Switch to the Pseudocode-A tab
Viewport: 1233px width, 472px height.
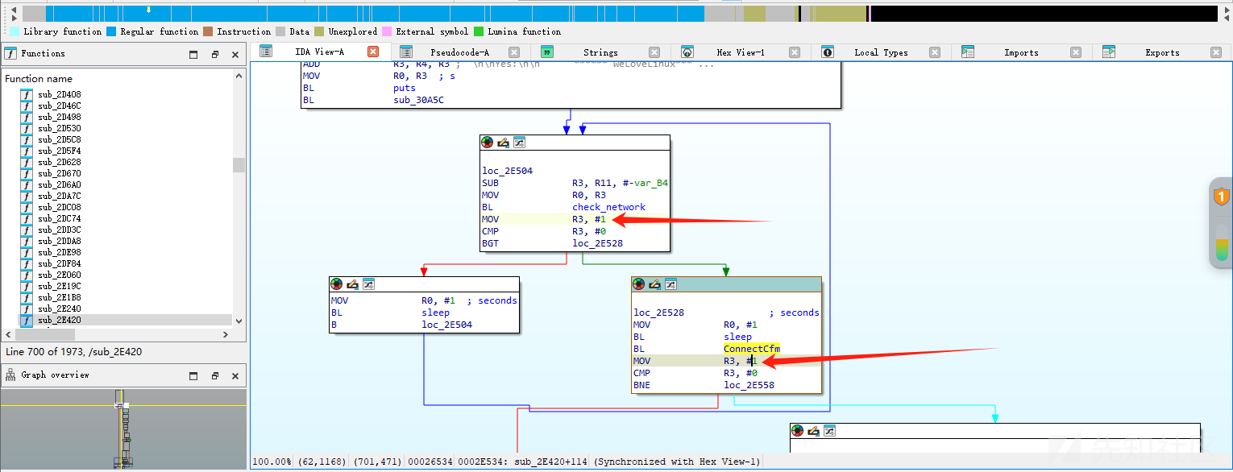pos(459,52)
